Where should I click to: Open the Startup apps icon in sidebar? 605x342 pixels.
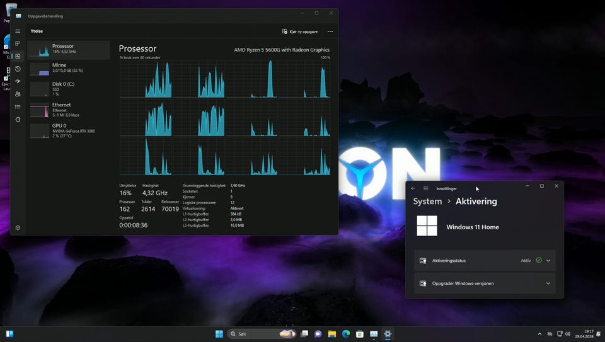(x=18, y=81)
